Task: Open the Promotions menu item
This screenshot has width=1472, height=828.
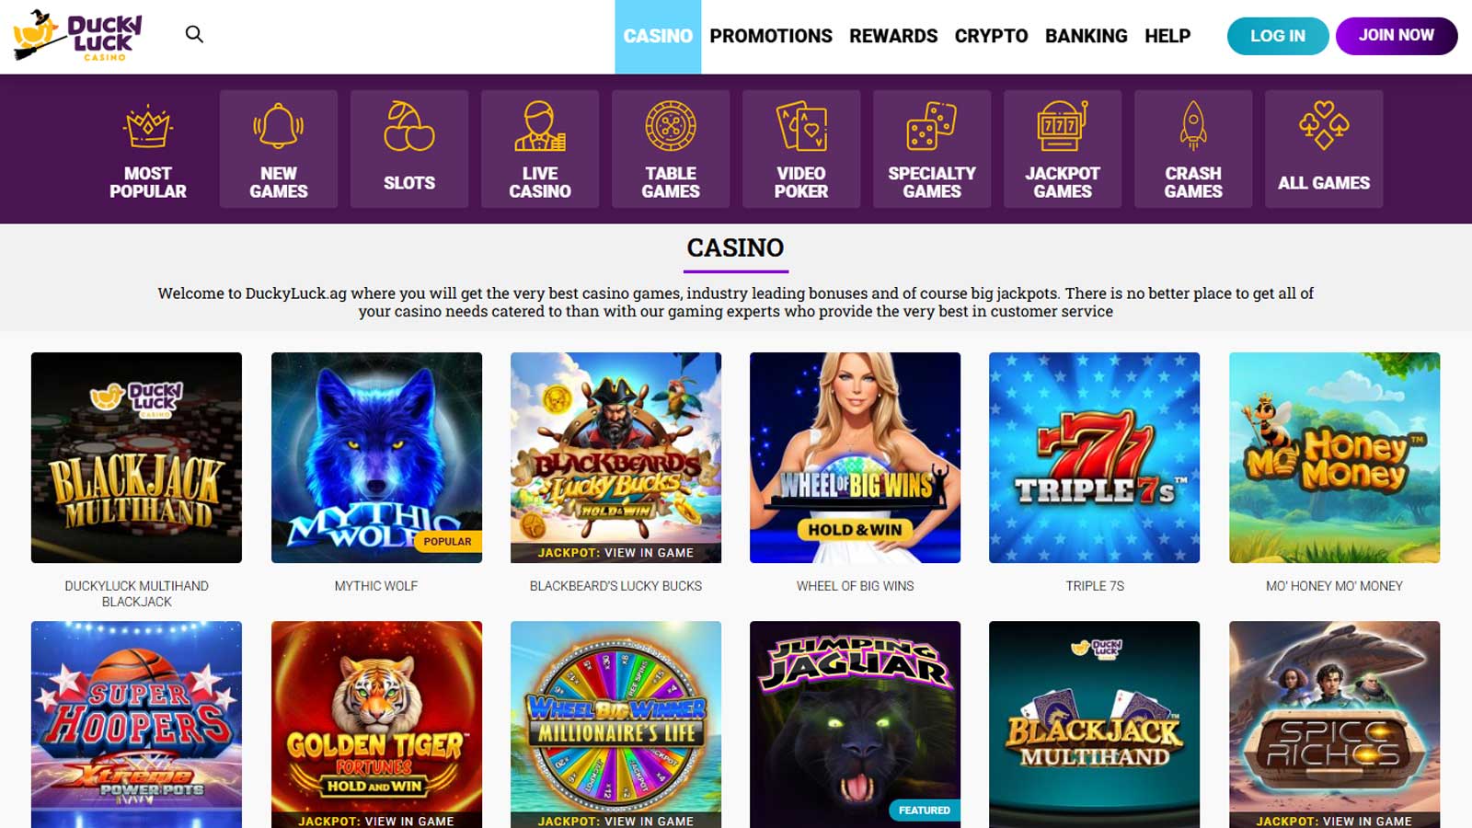Action: 771,36
